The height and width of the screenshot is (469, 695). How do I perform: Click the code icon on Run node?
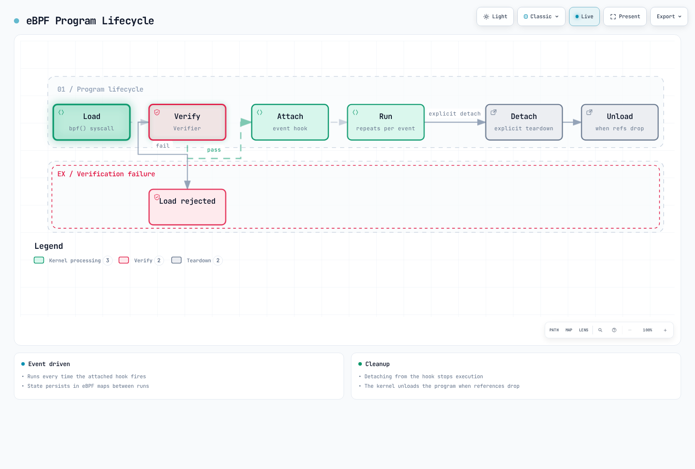[355, 112]
